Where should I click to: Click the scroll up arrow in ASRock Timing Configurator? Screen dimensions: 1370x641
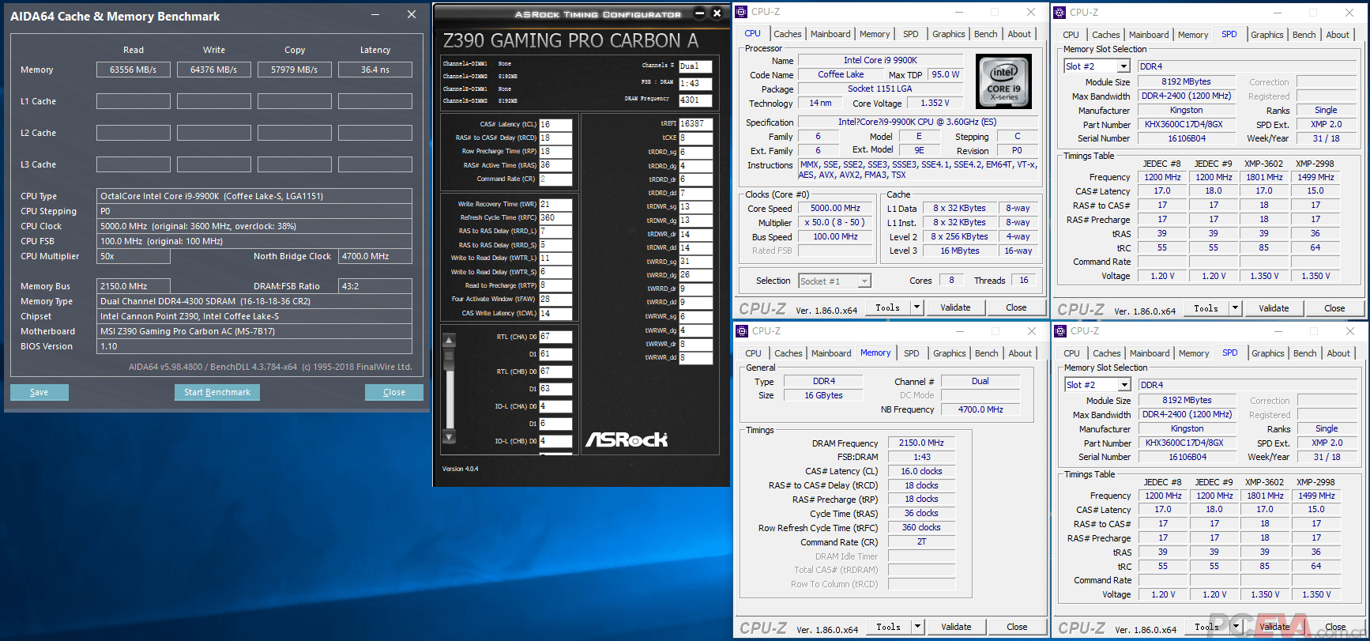pos(450,341)
